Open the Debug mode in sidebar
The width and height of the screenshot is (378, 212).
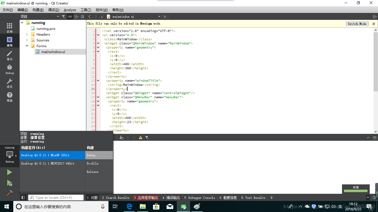[x=10, y=69]
